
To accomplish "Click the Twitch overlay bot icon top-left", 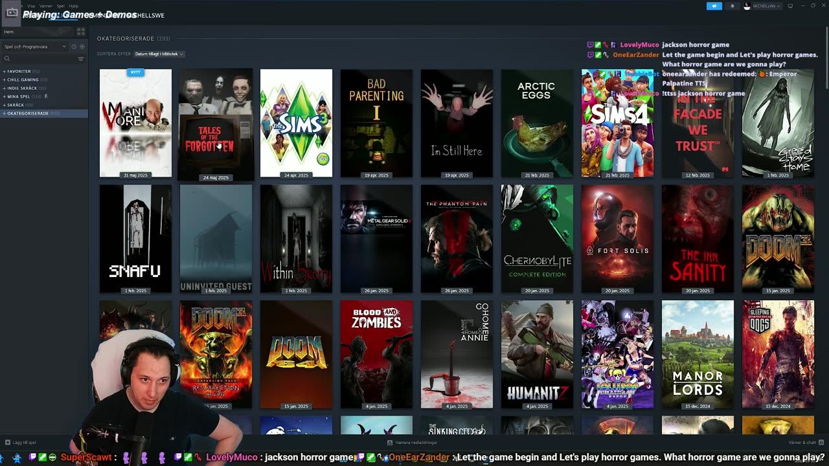I will (x=12, y=12).
